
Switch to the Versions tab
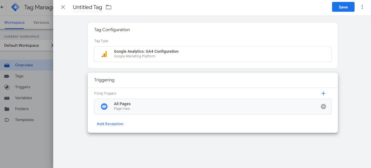[x=41, y=22]
